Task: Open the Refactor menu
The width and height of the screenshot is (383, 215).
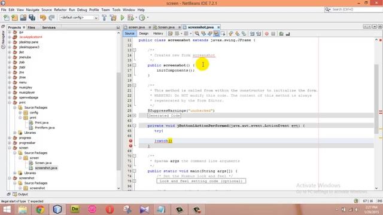Action: click(x=60, y=10)
